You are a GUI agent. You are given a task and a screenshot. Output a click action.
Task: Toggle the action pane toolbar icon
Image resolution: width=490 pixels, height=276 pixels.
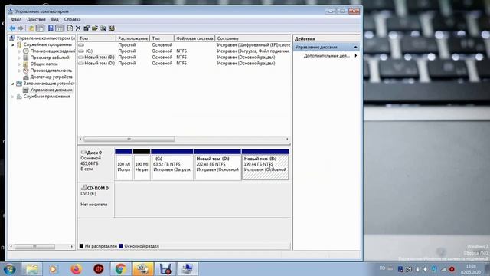click(60, 28)
